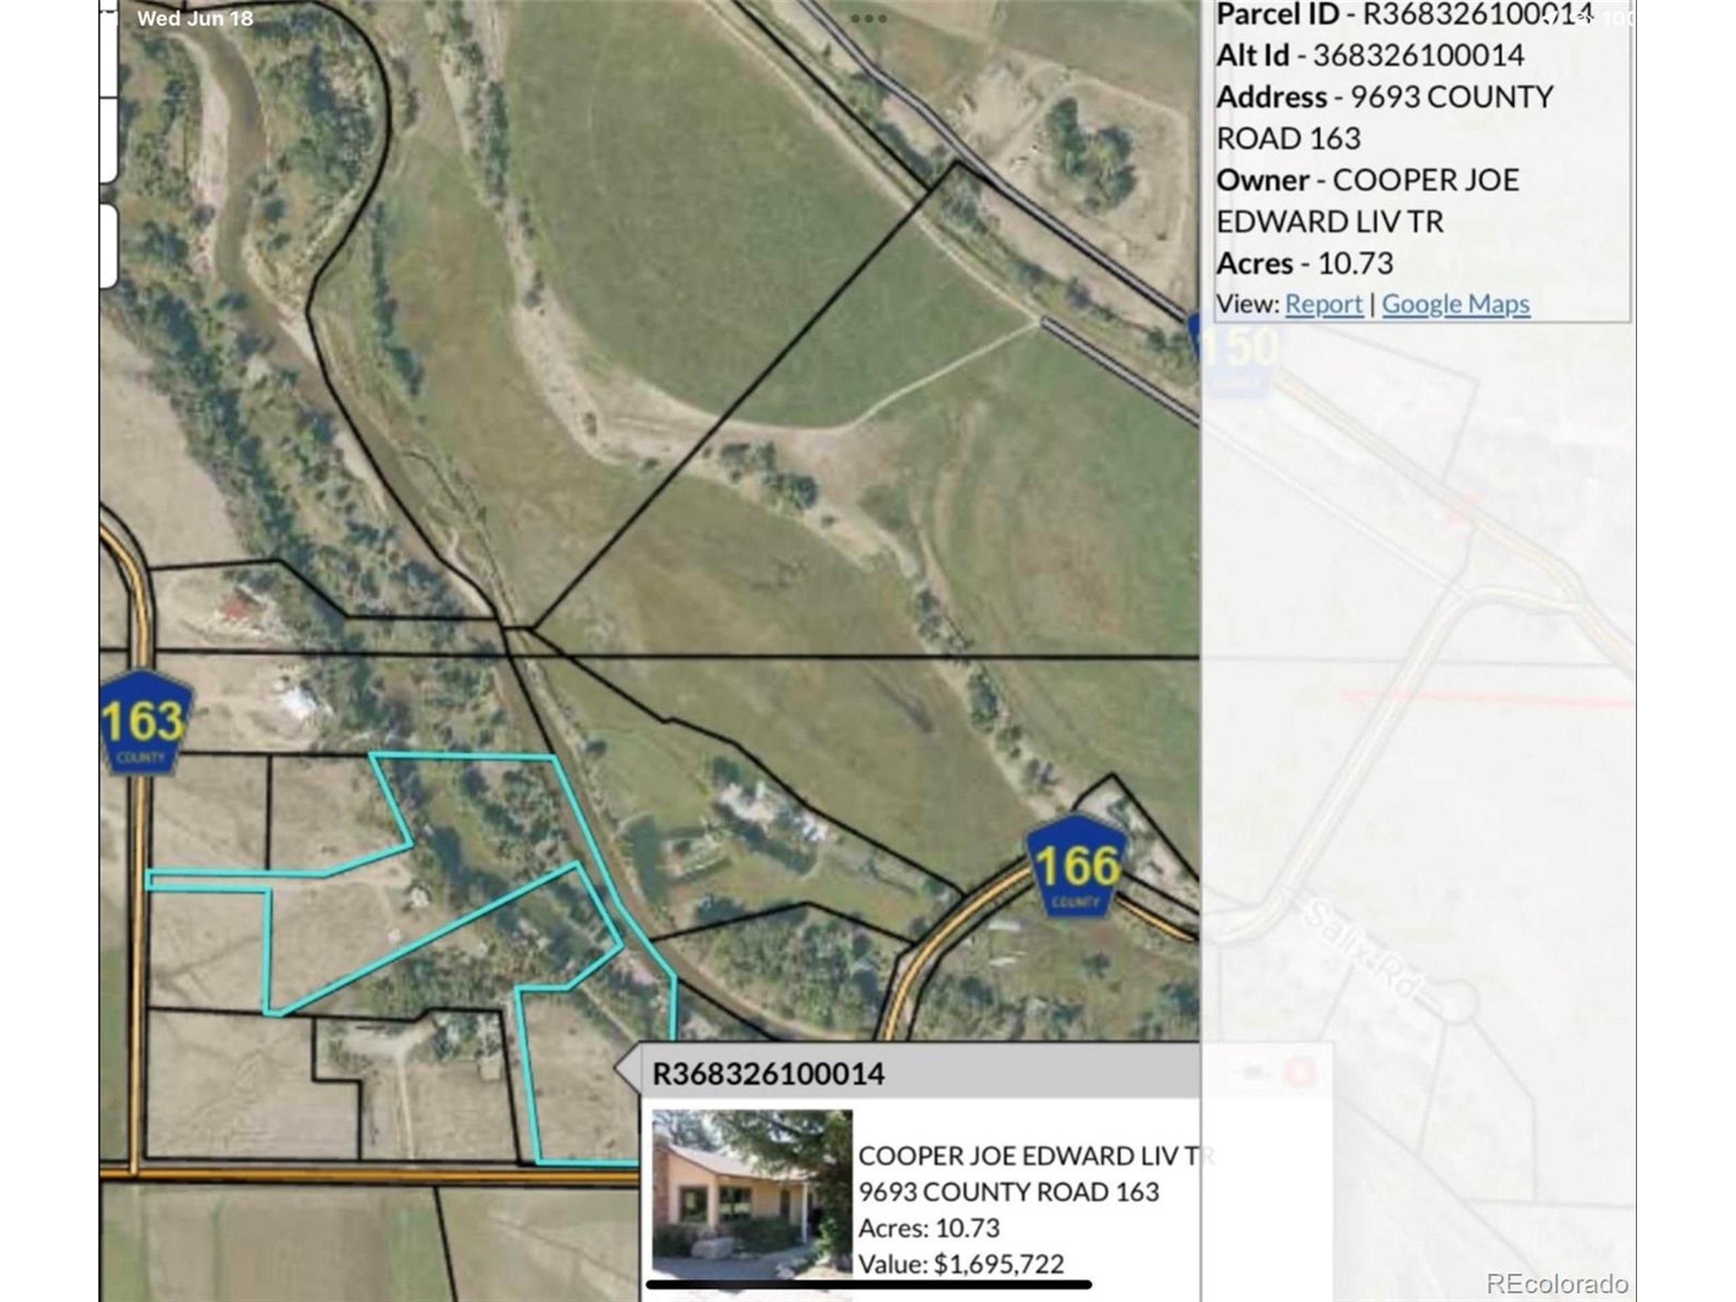Click the REcolorado watermark

coord(1557,1283)
